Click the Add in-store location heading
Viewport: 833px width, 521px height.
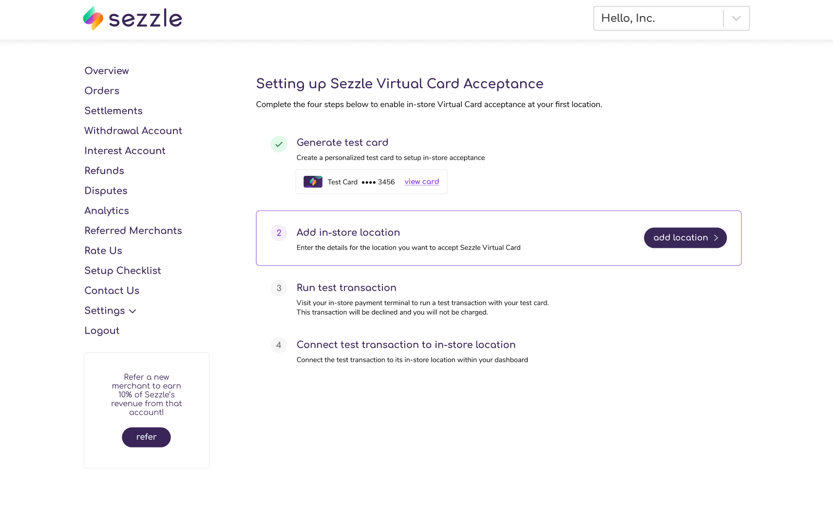tap(348, 233)
